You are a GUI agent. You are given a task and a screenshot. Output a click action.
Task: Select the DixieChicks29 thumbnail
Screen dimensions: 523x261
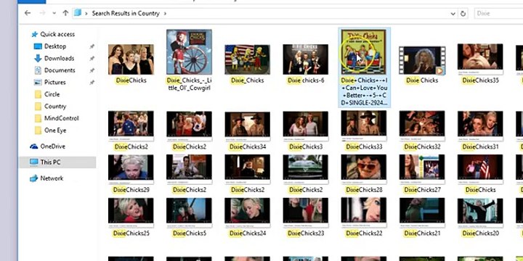click(x=131, y=169)
